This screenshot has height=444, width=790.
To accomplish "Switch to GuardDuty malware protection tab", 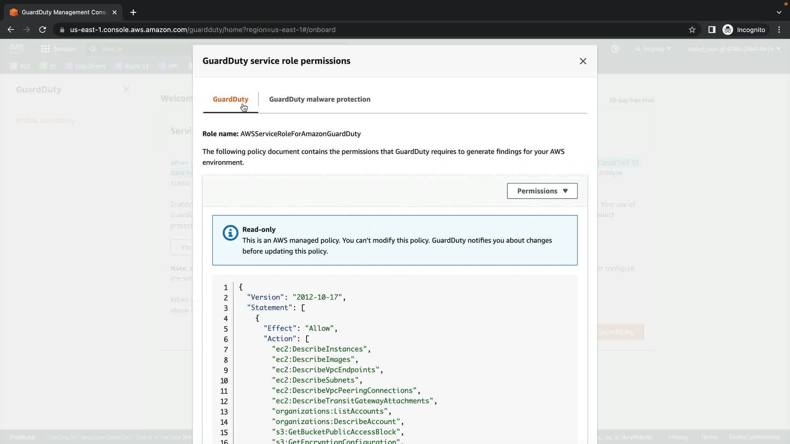I will tap(319, 99).
